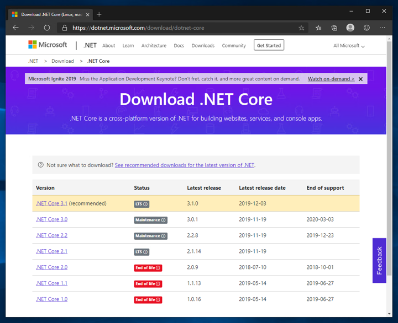This screenshot has height=323, width=398.
Task: Open a new browser tab
Action: pos(99,14)
